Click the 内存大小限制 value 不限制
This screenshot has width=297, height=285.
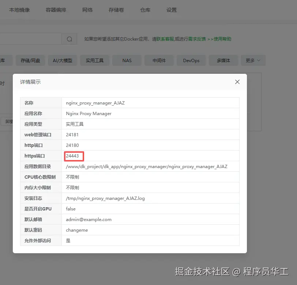coord(72,188)
